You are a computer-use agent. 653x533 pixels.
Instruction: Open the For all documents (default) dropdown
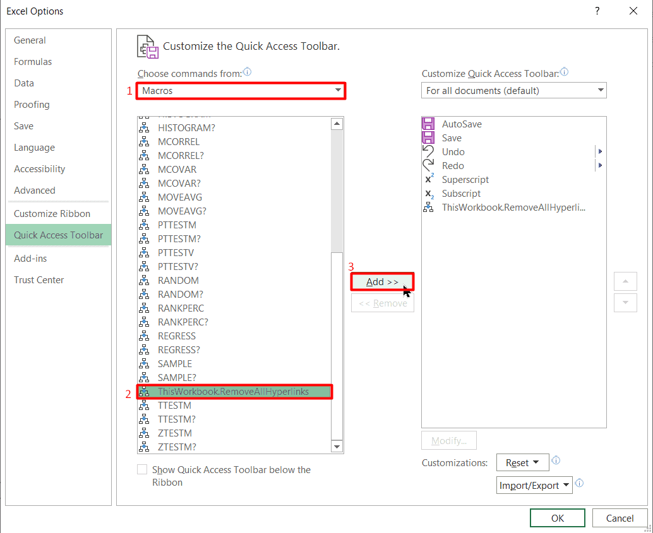514,90
